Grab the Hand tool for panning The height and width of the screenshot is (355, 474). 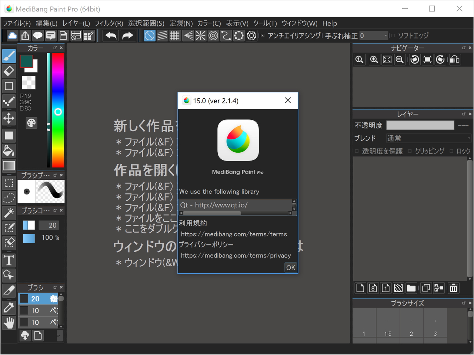(9, 322)
